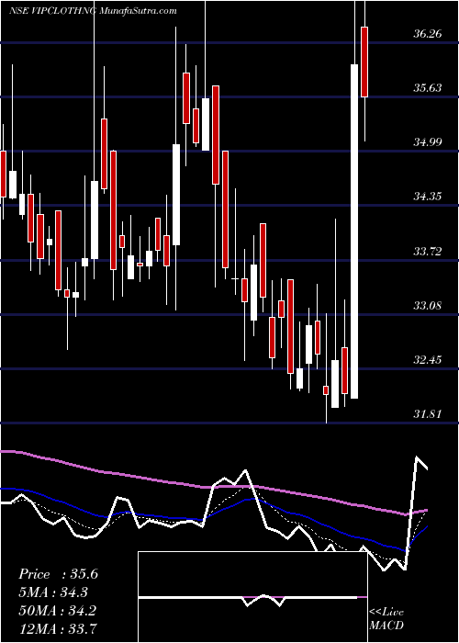Click the 12MA : 33.7 readout
The image size is (459, 643).
click(57, 628)
